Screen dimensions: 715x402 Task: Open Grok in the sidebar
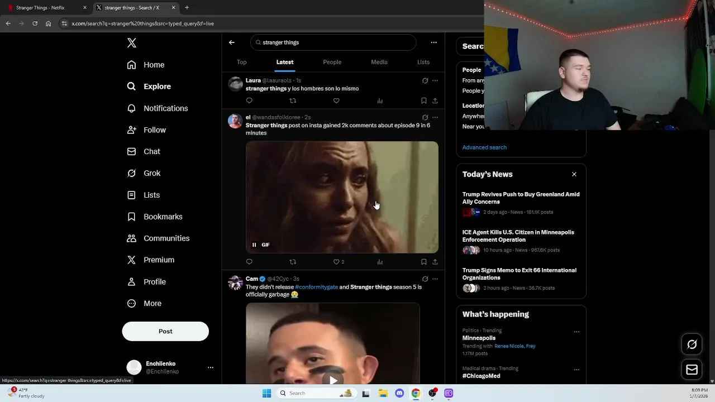[x=144, y=173]
